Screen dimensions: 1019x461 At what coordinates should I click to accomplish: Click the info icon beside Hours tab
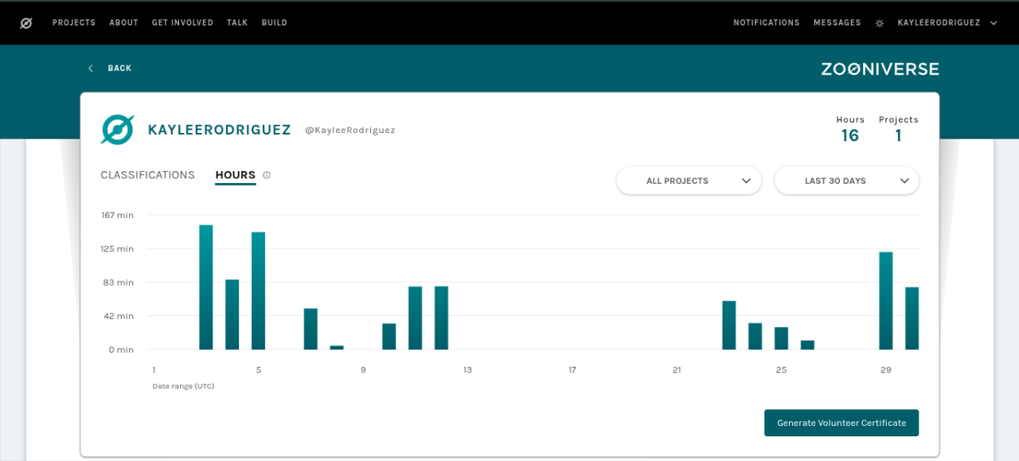pyautogui.click(x=267, y=175)
